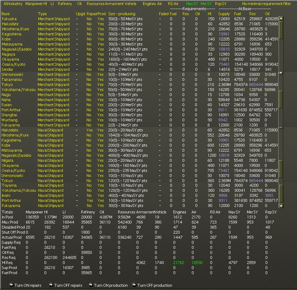Toggle Prod for Niigata Naval Shipyard
The width and height of the screenshot is (297, 290).
click(x=100, y=160)
